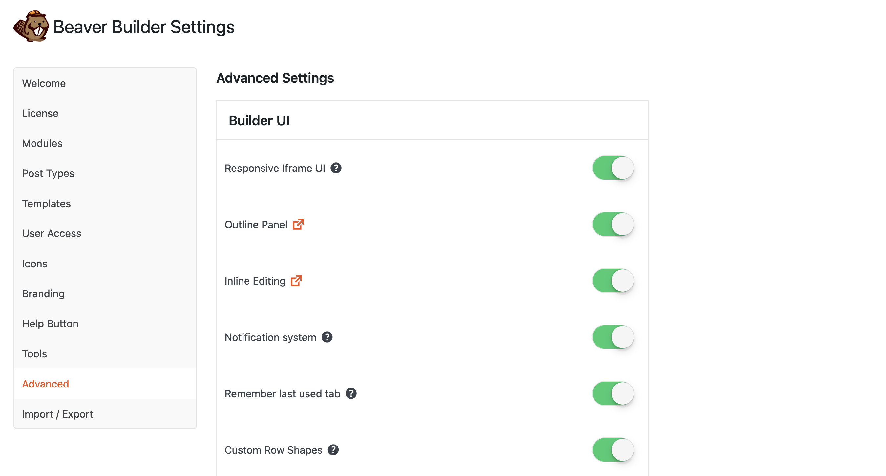Disable the Custom Row Shapes toggle
Viewport: 886px width, 476px height.
[613, 449]
